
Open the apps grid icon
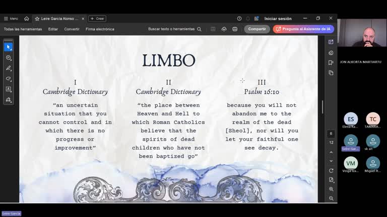(x=256, y=19)
